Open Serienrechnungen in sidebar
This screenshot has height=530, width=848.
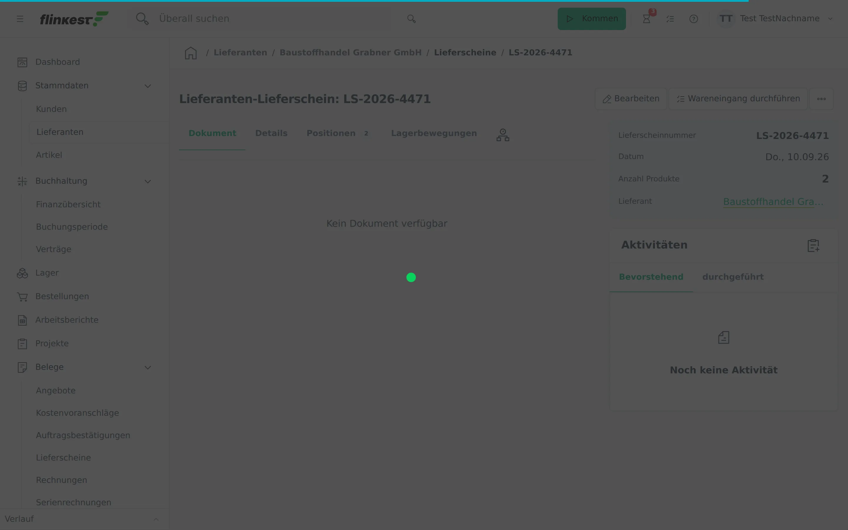(74, 502)
